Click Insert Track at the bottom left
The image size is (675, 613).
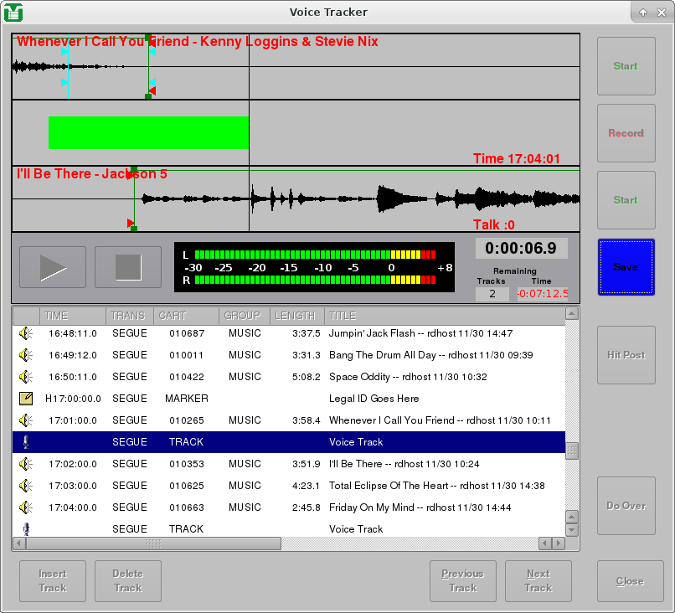[52, 581]
